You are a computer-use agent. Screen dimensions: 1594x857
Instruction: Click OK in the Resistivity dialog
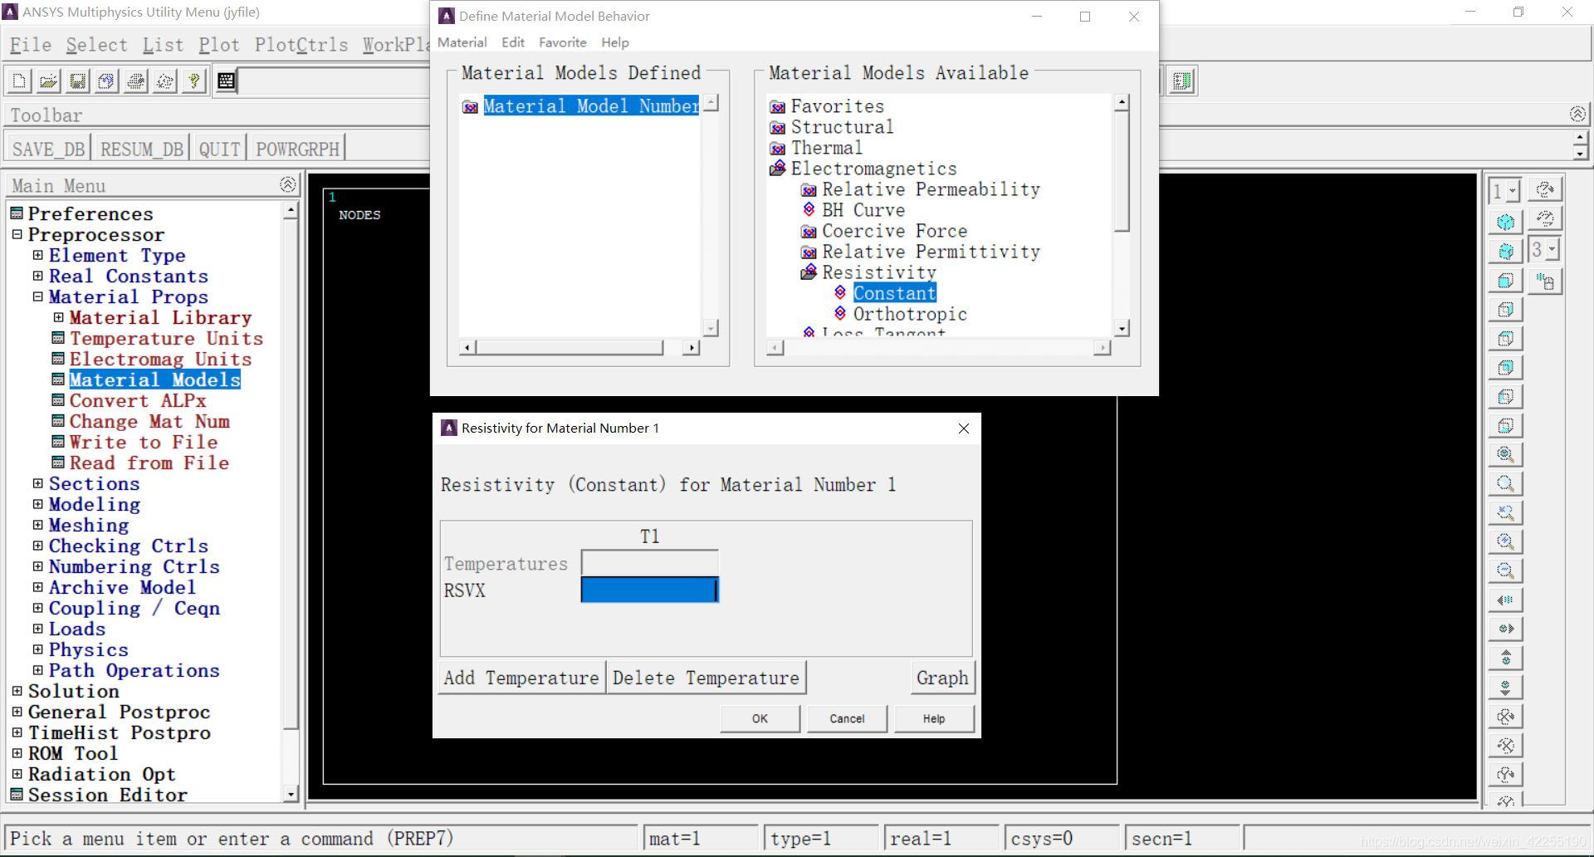[760, 718]
